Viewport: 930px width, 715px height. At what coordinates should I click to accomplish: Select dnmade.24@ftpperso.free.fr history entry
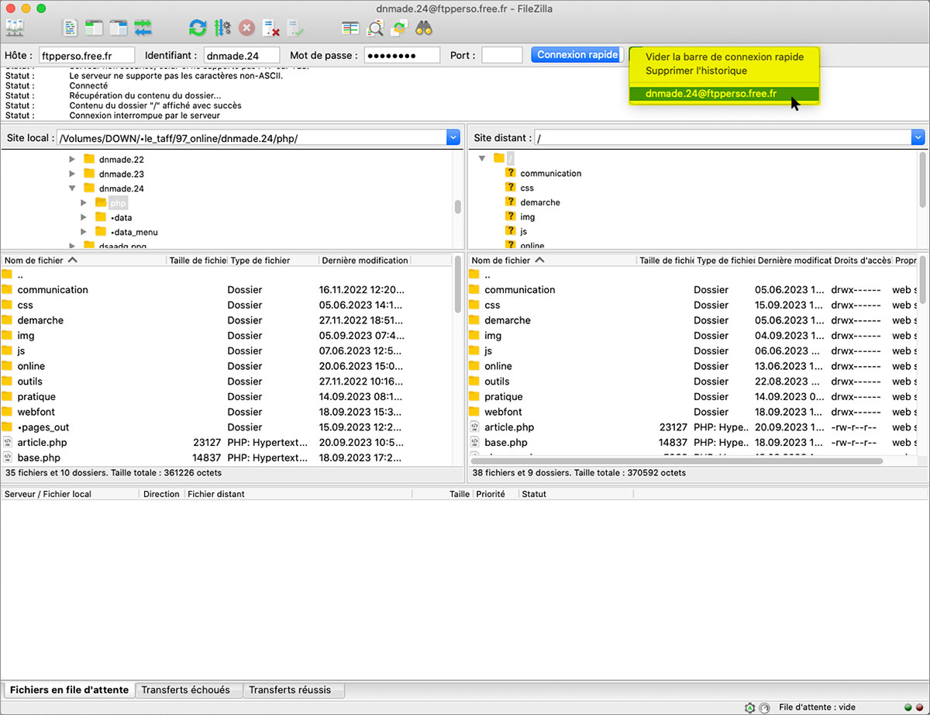[725, 94]
